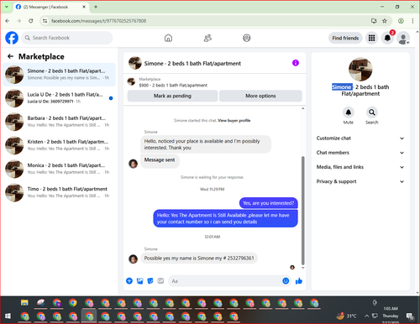The image size is (420, 324).
Task: Open the Windows Start menu
Action: tap(8, 316)
